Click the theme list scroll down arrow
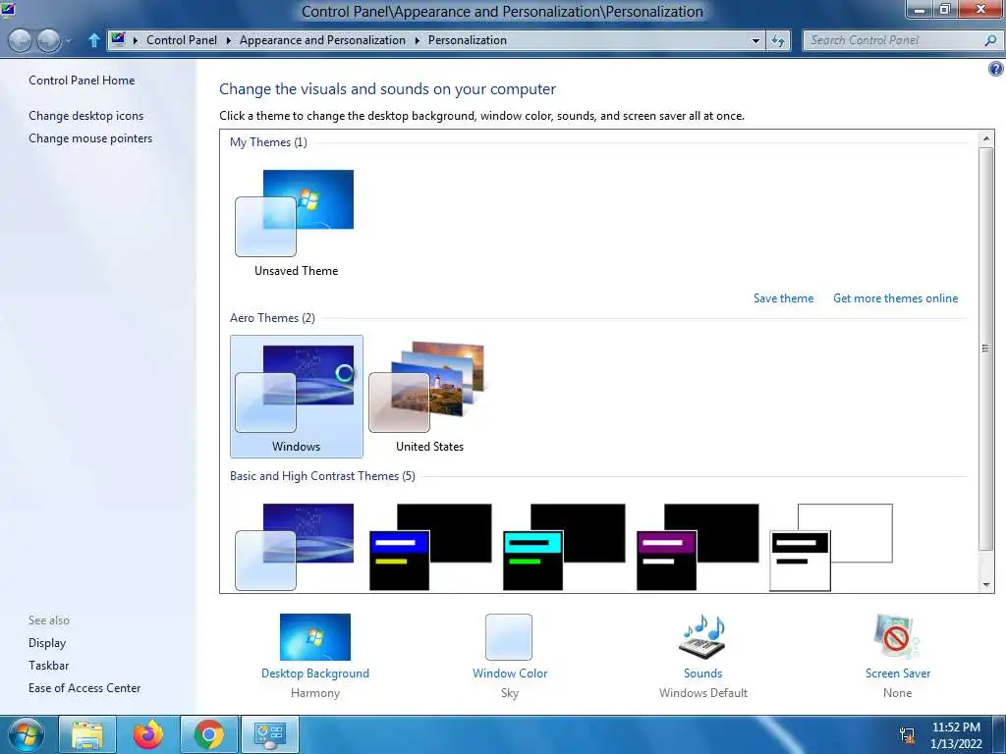Viewport: 1006px width, 754px height. coord(986,585)
